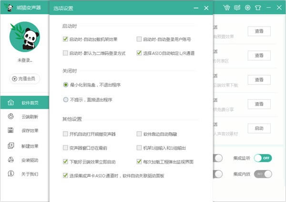
Task: Select 保存效果 in the sidebar
Action: (x=25, y=130)
